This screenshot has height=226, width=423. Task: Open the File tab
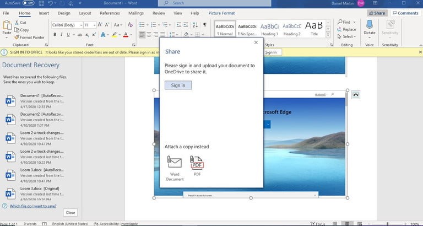coord(6,13)
